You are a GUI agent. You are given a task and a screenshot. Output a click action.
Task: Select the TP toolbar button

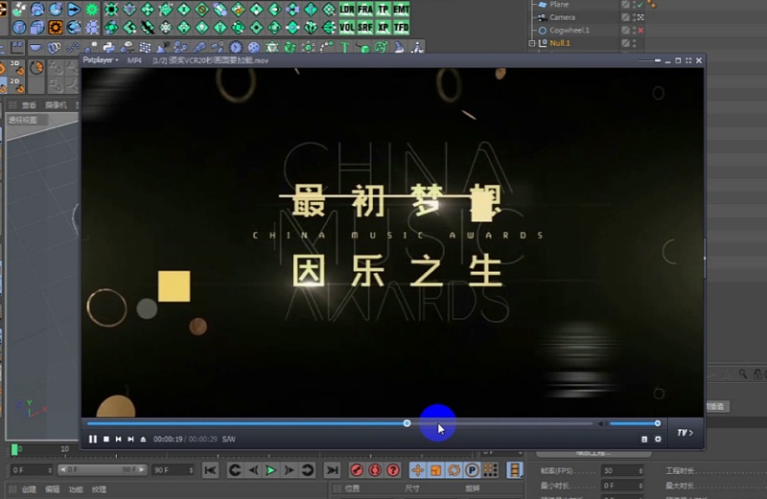(383, 9)
